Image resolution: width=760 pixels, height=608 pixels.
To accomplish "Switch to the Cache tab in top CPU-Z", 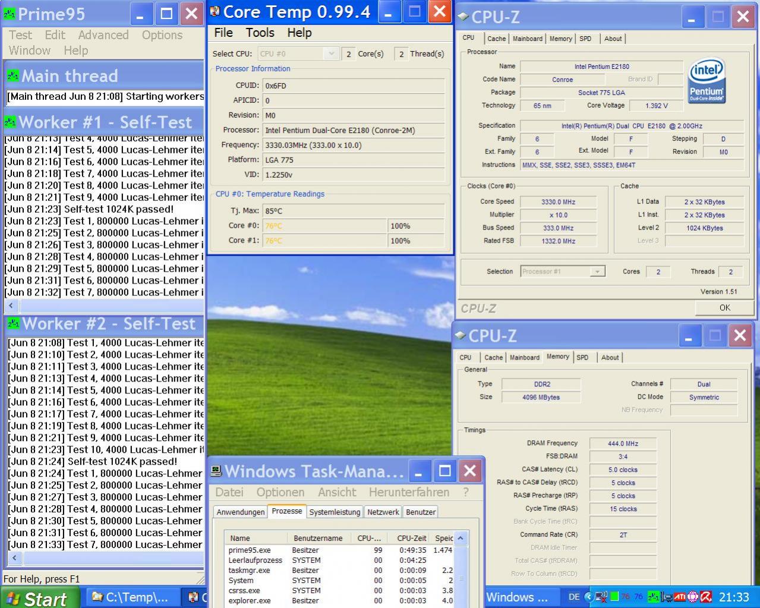I will (x=496, y=39).
